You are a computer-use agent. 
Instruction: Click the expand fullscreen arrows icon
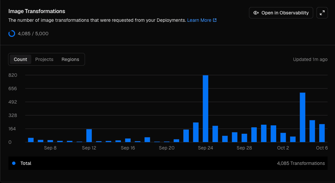coord(322,13)
